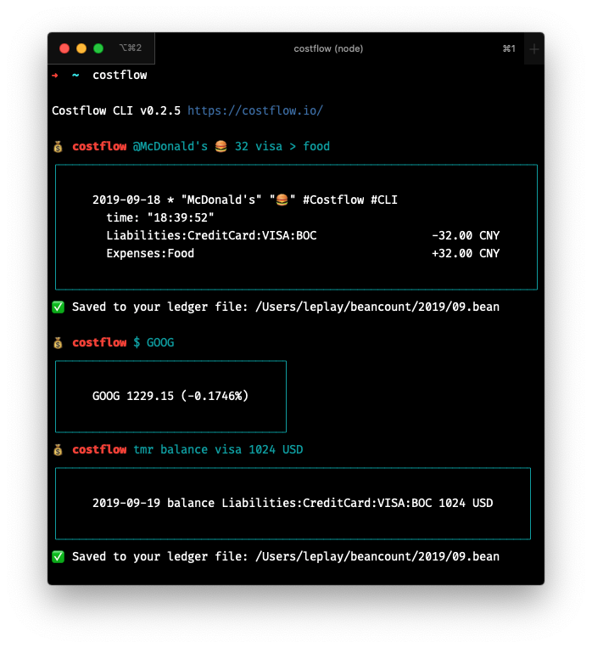This screenshot has width=592, height=648.
Task: Click the 'Expenses:Food' account
Action: point(150,253)
